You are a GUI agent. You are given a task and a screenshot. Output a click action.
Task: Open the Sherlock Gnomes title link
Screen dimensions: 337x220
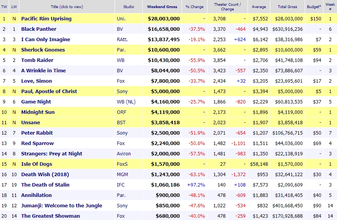click(43, 50)
